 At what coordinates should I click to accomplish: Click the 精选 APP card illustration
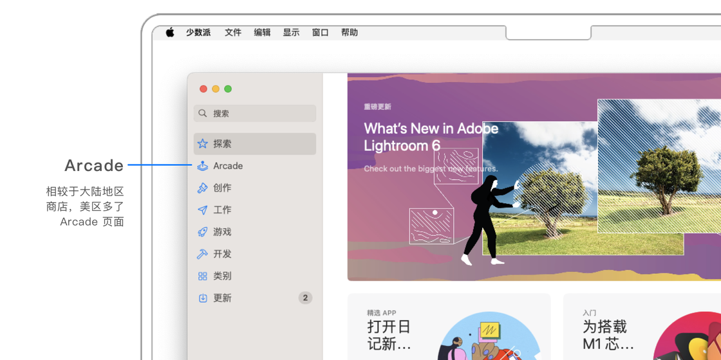point(489,336)
